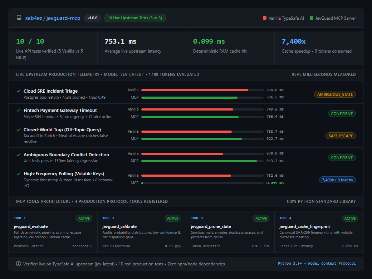
Task: Click the ACTIVE badge on Tool 2
Action: (x=172, y=218)
